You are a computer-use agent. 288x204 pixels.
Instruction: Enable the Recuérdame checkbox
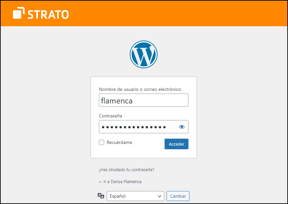[101, 142]
